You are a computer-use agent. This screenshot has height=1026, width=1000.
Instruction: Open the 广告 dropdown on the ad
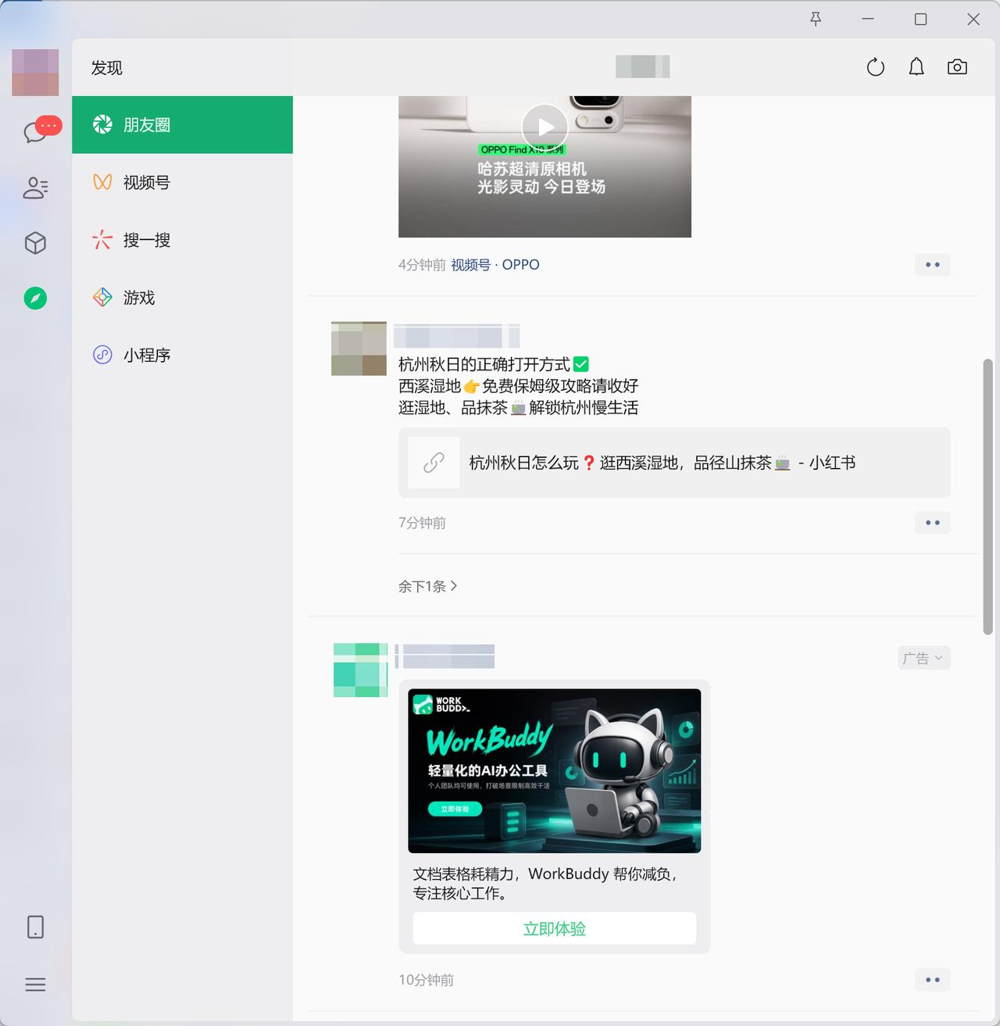point(923,658)
